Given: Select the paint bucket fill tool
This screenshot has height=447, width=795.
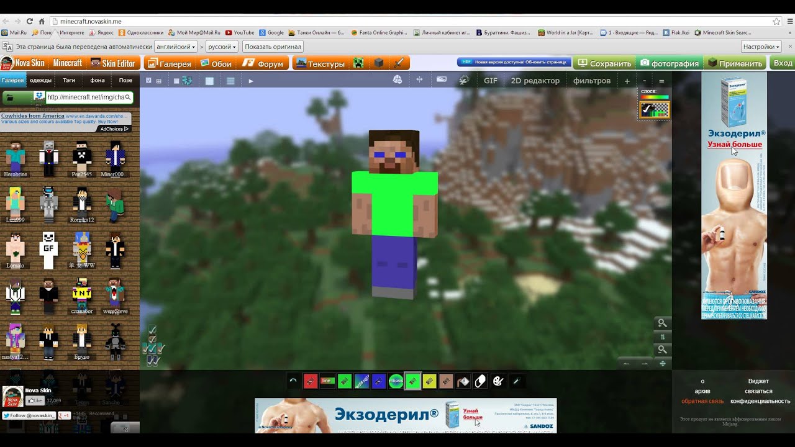Looking at the screenshot, I should (463, 382).
